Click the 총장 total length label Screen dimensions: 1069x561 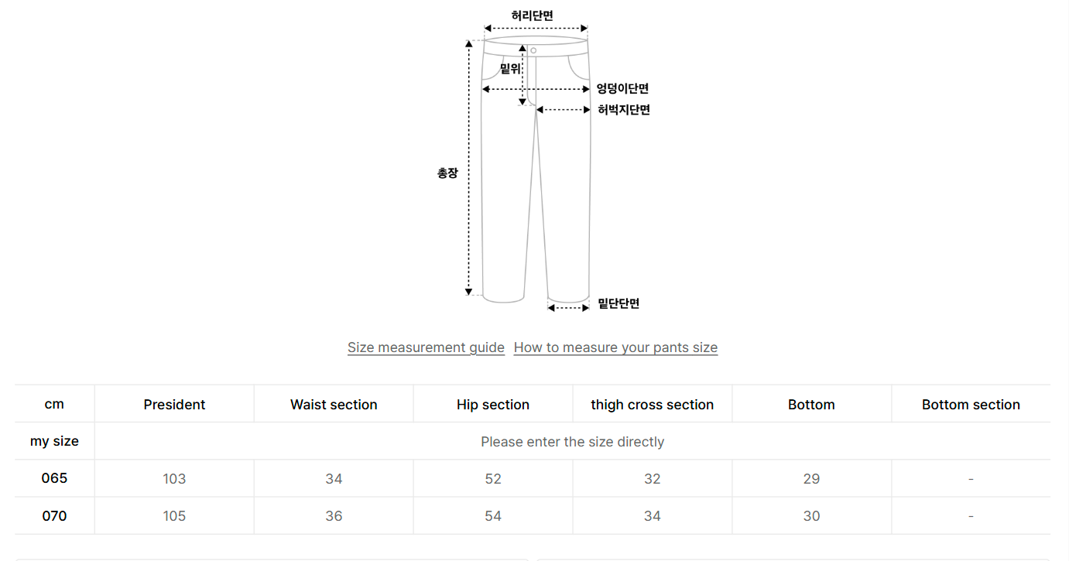click(447, 173)
